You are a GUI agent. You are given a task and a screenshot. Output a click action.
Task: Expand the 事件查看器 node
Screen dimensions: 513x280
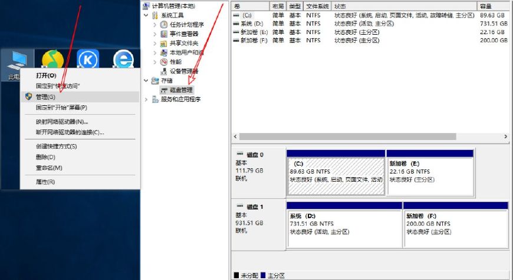click(154, 34)
